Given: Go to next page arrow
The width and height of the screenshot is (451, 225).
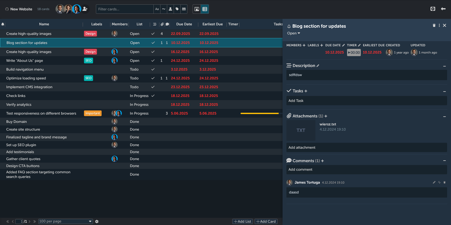Looking at the screenshot, I should point(30,221).
